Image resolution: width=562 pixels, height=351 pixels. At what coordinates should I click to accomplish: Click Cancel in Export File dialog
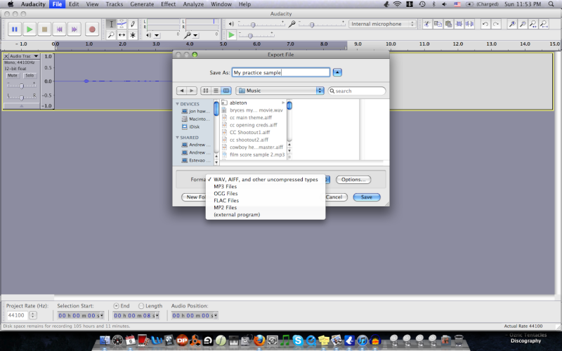point(334,197)
